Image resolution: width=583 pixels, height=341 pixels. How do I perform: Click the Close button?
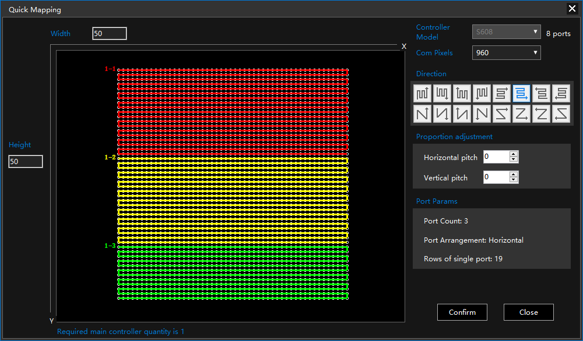[x=528, y=312]
